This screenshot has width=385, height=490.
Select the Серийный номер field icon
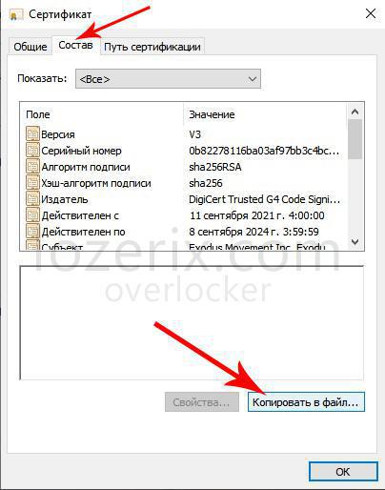tap(32, 150)
